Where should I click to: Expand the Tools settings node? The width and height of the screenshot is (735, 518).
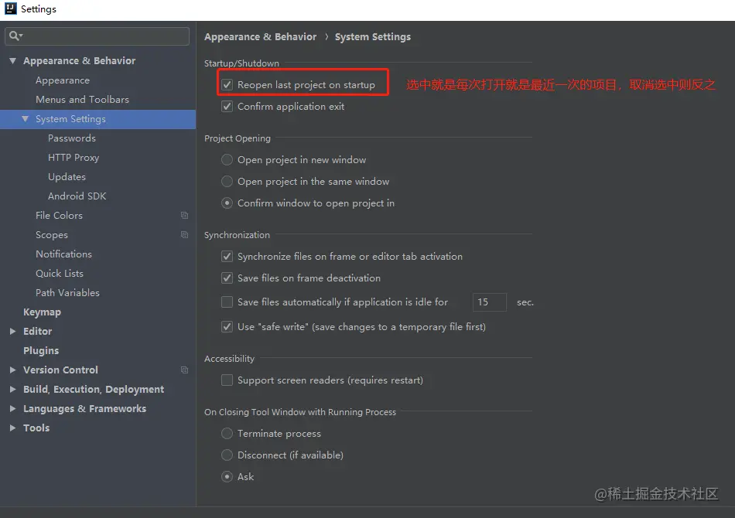coord(12,428)
